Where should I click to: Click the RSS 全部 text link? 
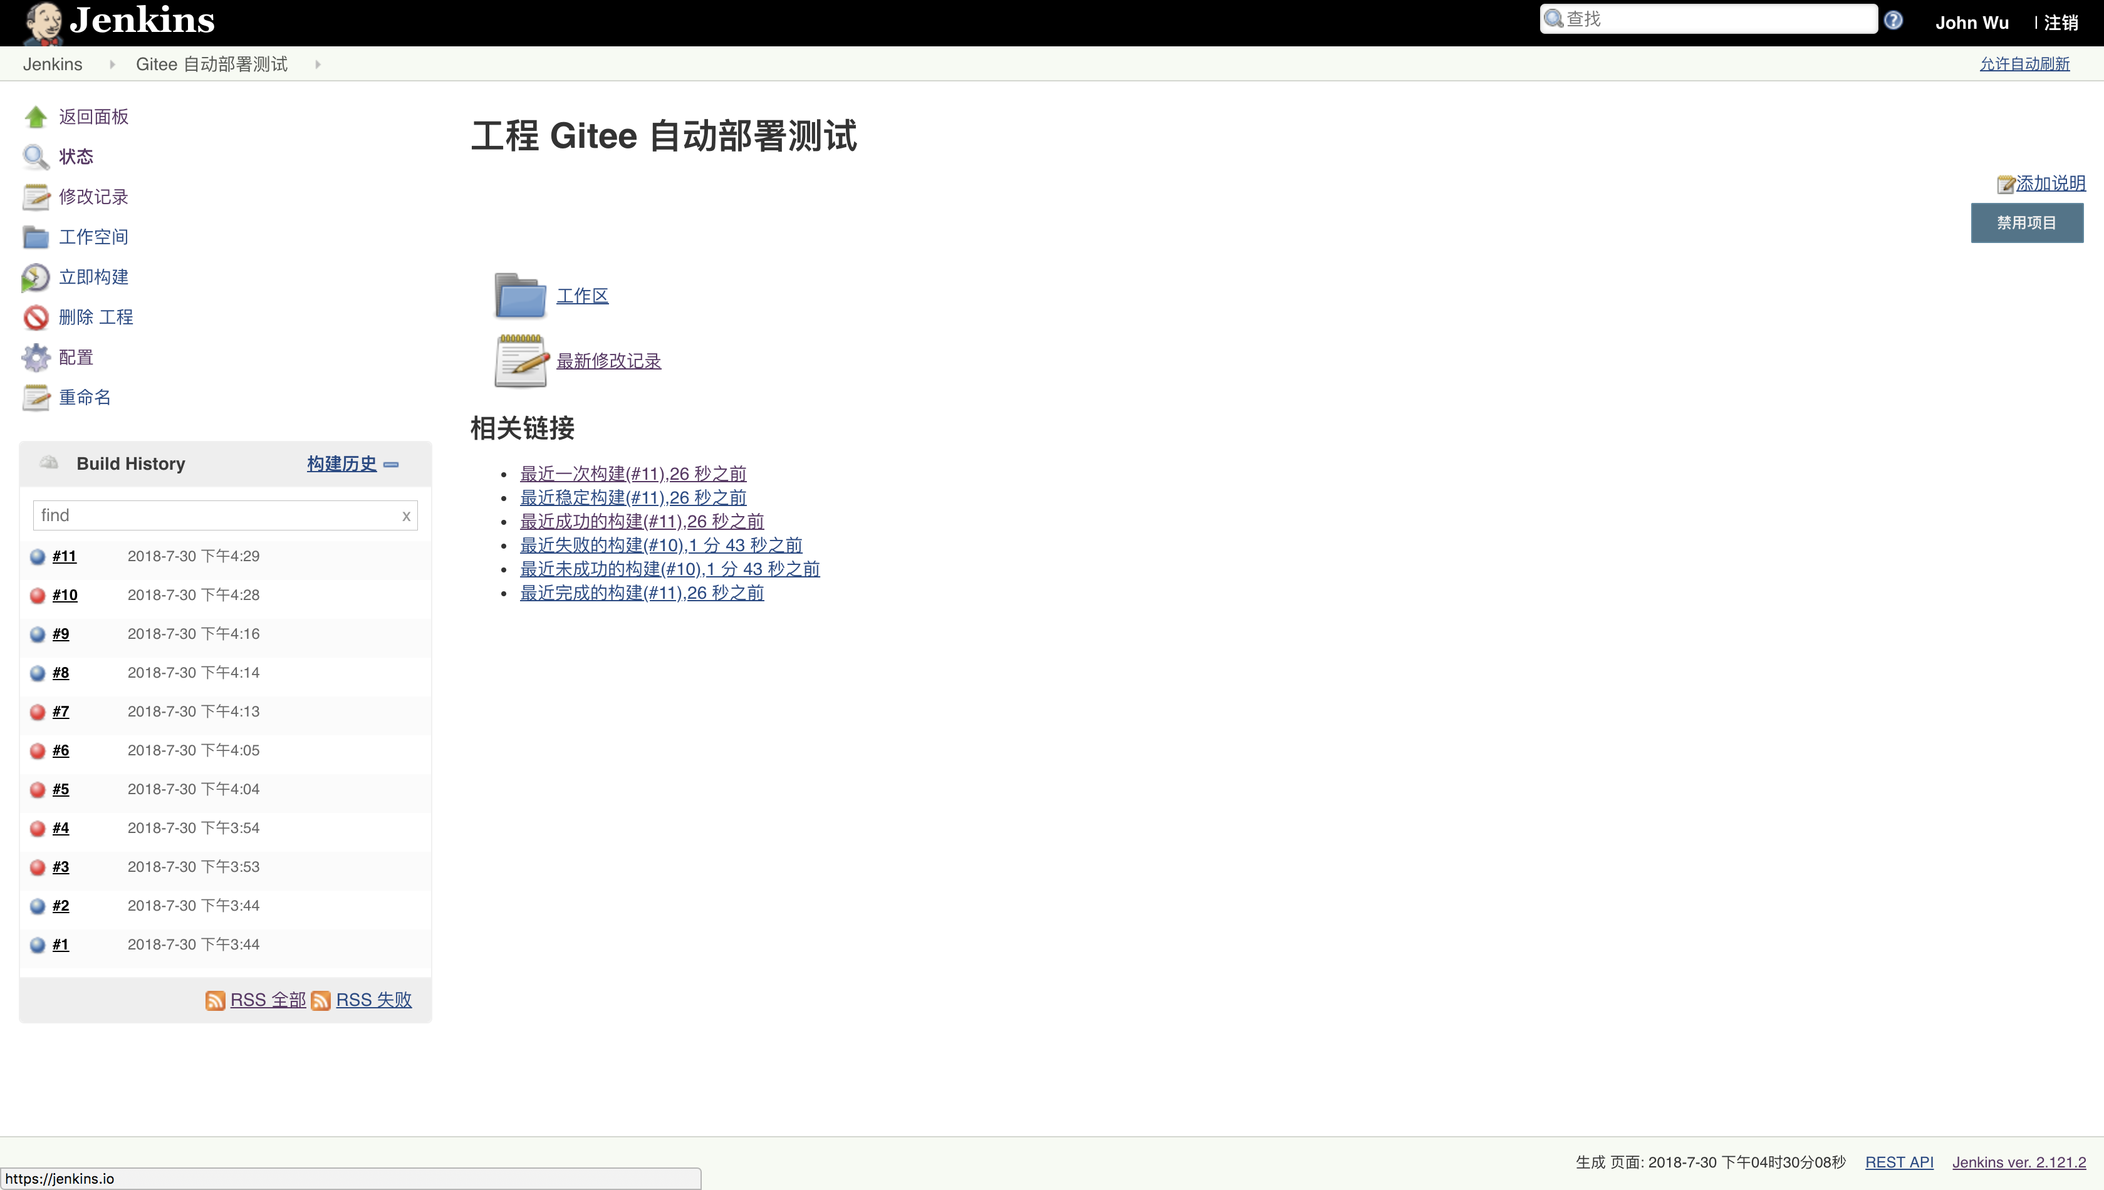click(x=268, y=1000)
